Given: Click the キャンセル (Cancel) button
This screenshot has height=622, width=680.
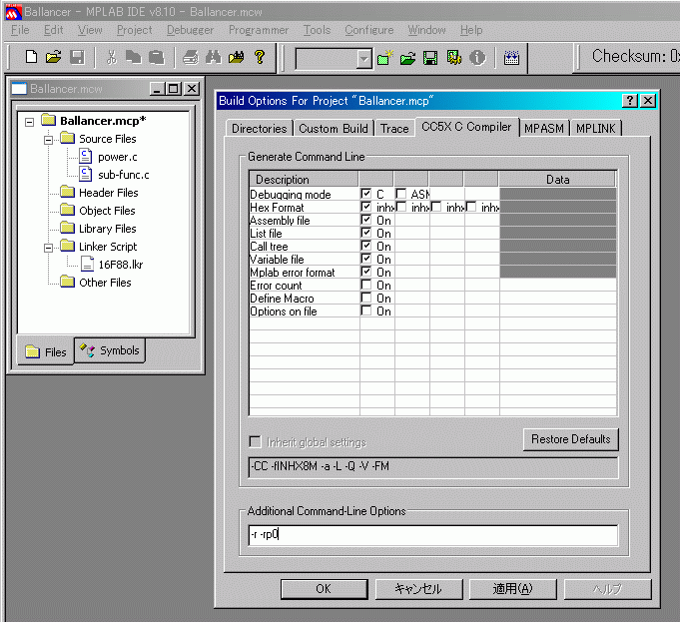Looking at the screenshot, I should [x=418, y=589].
